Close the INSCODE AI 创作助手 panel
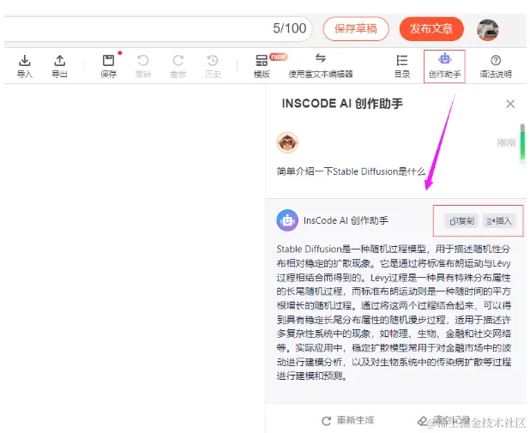The height and width of the screenshot is (433, 530). coord(510,104)
